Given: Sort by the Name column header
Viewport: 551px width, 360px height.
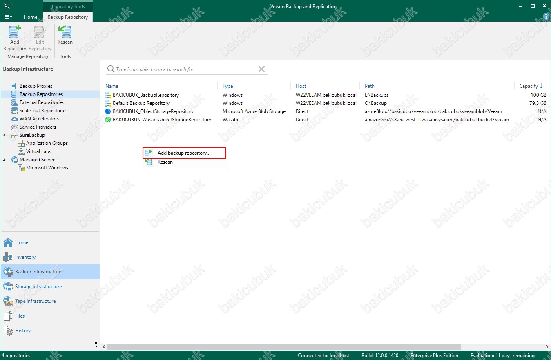Looking at the screenshot, I should tap(112, 86).
